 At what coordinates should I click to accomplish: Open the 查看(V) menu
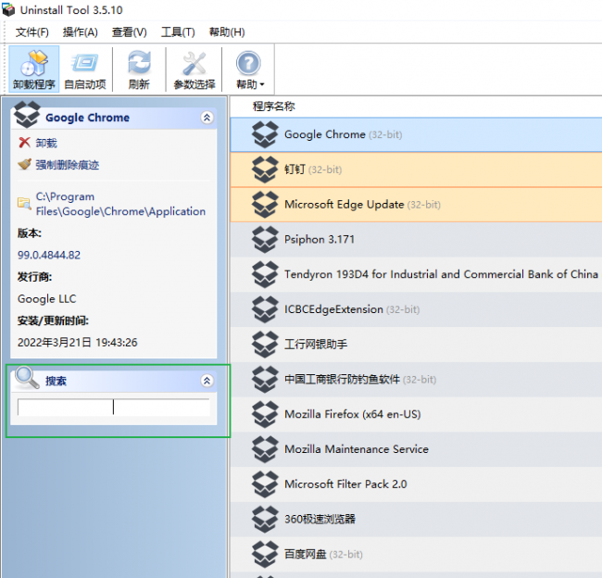click(x=130, y=32)
